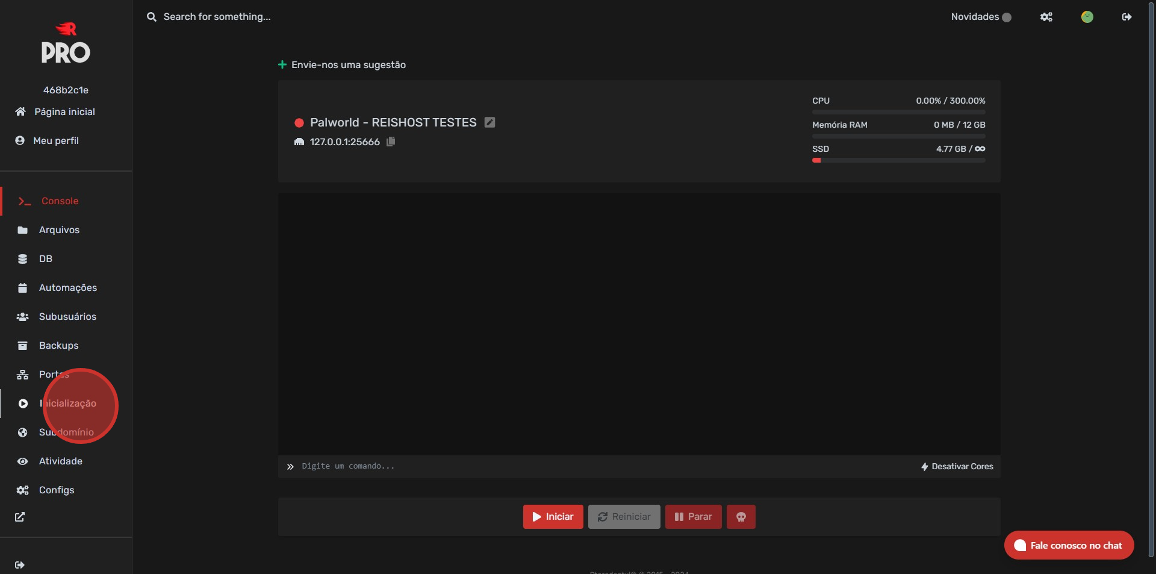This screenshot has width=1156, height=574.
Task: Click the PRO logo in sidebar
Action: pos(66,43)
